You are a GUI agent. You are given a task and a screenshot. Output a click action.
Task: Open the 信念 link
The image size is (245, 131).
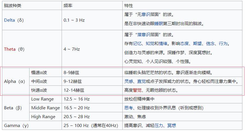tap(210, 44)
